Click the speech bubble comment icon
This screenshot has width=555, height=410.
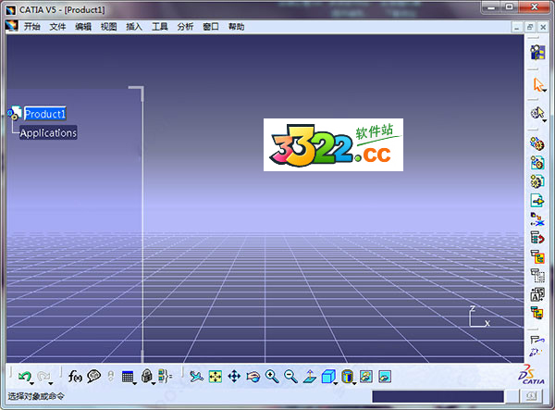[x=93, y=376]
